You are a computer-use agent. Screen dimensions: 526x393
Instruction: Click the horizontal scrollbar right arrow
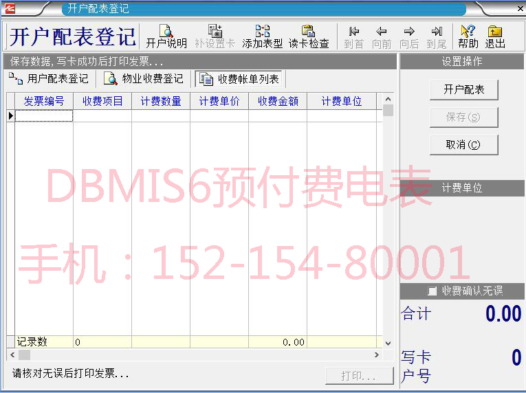(x=376, y=355)
